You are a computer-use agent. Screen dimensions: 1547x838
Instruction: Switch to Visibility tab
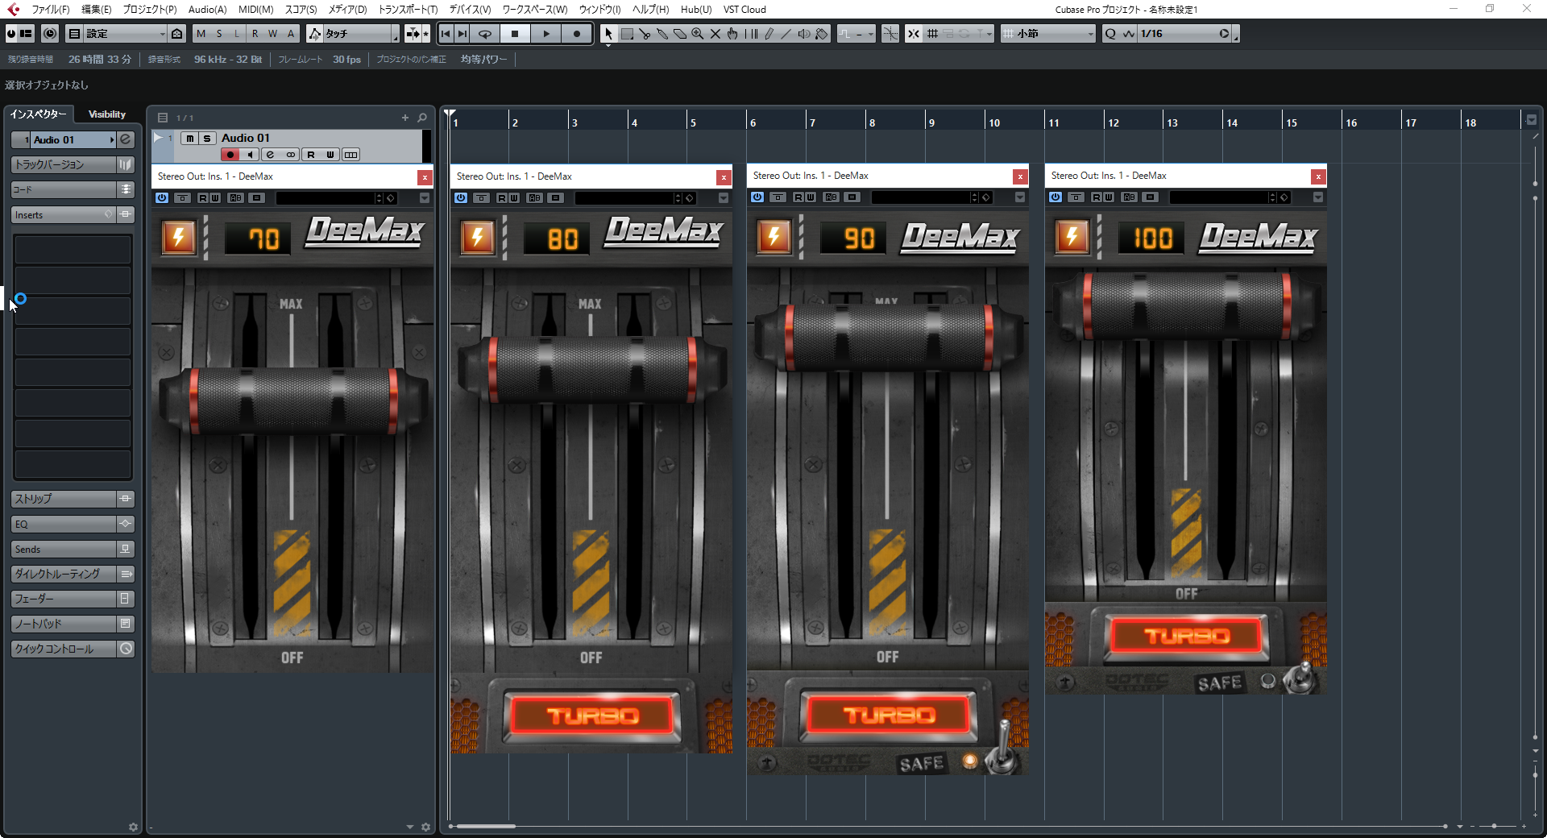click(x=107, y=114)
